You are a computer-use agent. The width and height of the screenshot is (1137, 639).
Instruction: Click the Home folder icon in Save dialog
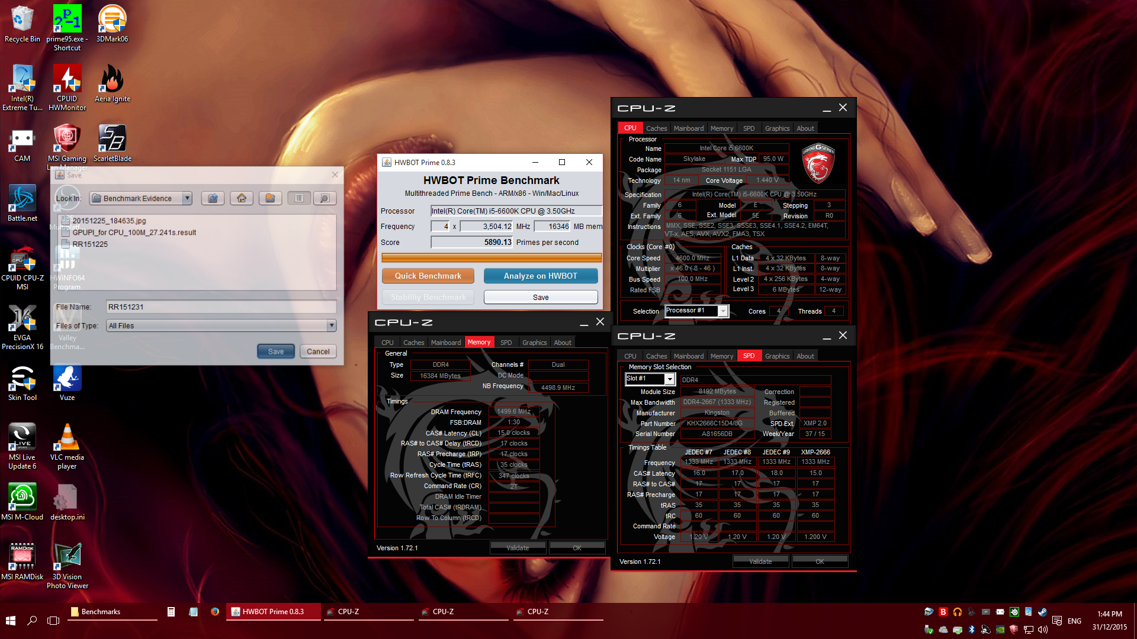click(x=242, y=198)
